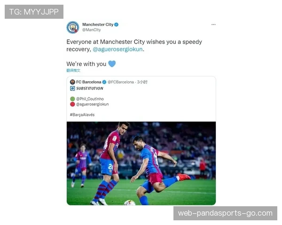Viewport: 282px width, 225px height.
Task: Open the @FCBarcelona handle
Action: [x=121, y=82]
